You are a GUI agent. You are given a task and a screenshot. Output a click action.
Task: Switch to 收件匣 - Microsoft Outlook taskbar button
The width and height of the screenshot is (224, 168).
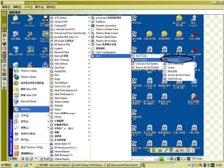tap(52, 165)
